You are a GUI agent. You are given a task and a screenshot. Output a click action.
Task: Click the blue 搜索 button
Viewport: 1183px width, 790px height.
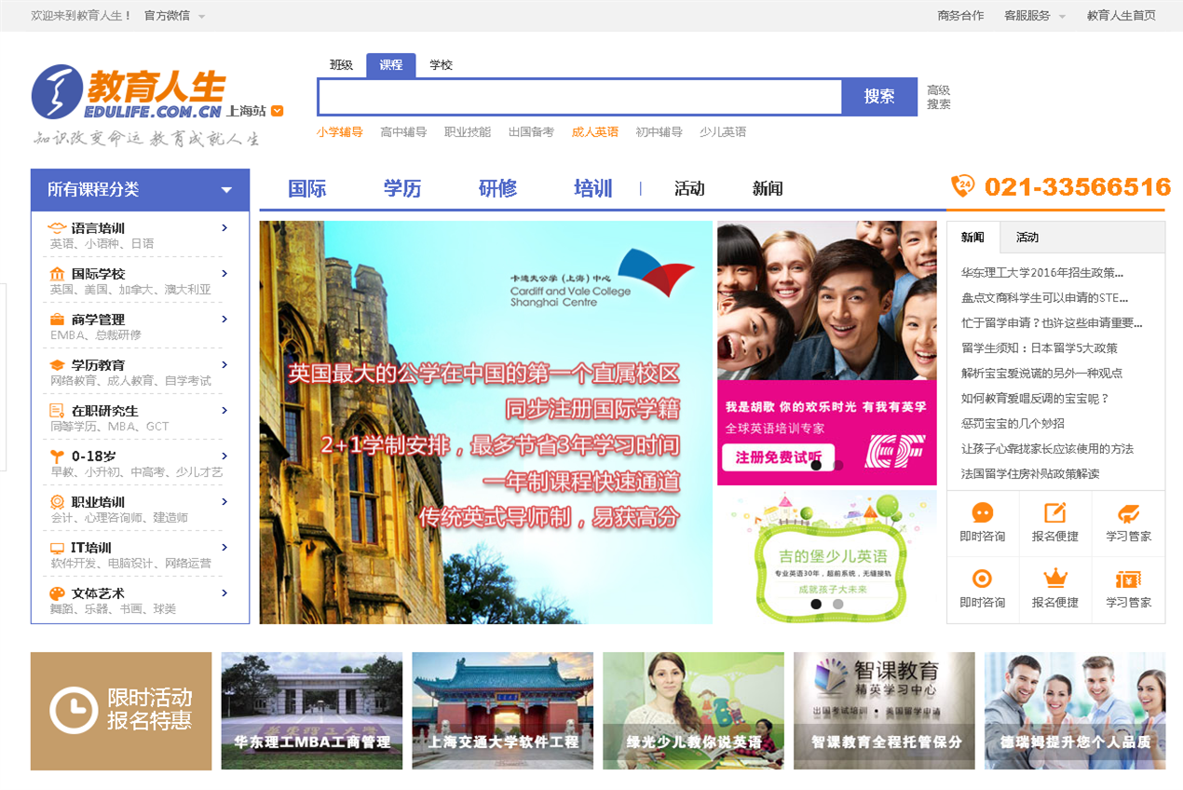click(x=879, y=97)
